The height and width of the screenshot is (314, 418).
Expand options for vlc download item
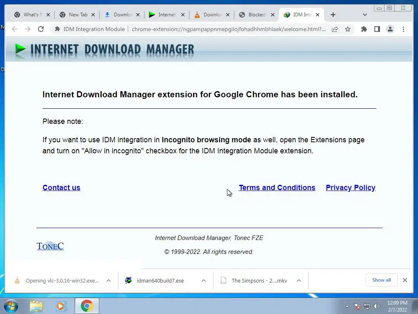click(x=109, y=280)
